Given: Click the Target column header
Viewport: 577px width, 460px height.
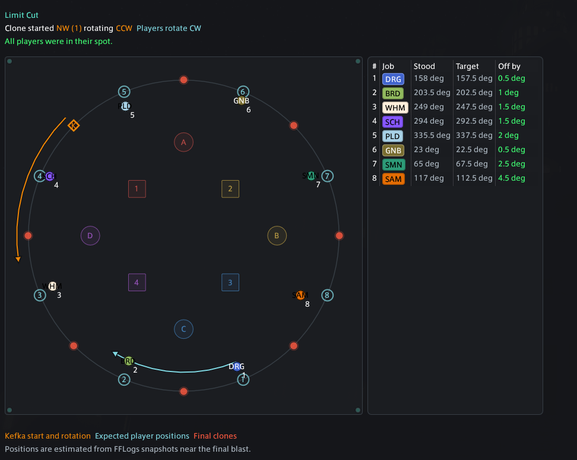Looking at the screenshot, I should click(467, 67).
